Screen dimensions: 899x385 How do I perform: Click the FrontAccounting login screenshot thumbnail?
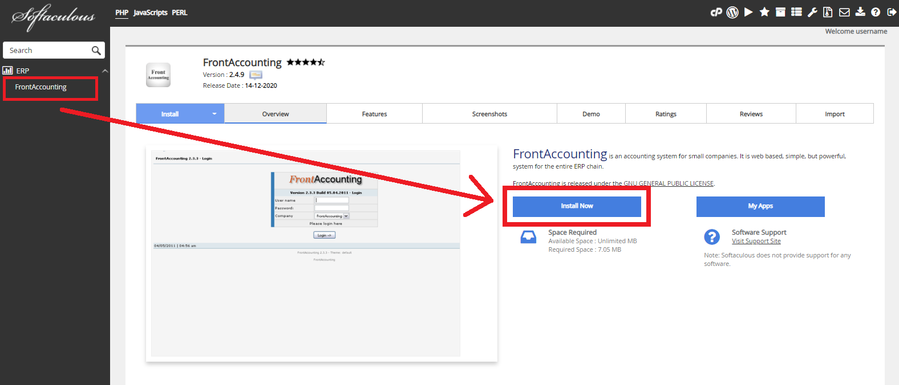click(306, 253)
